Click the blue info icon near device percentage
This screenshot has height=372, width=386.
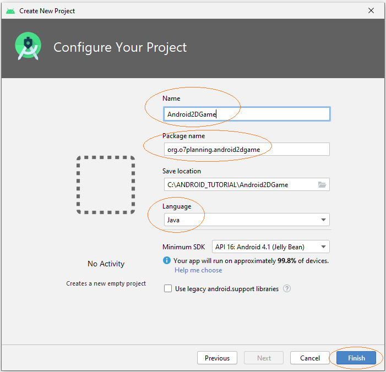167,260
